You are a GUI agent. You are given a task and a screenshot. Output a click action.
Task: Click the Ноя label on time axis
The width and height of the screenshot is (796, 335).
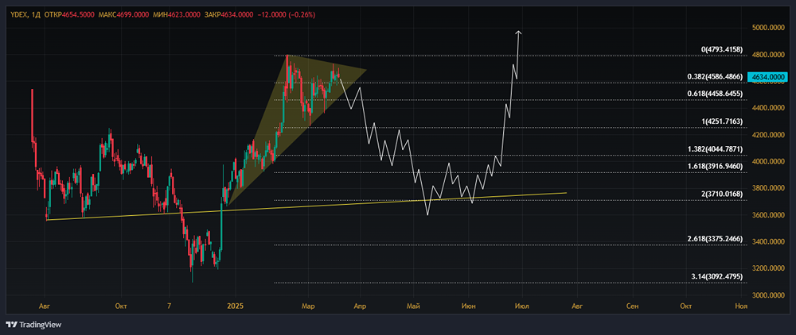(740, 306)
